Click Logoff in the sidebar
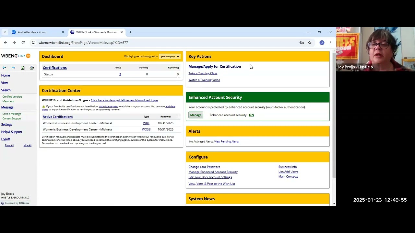This screenshot has width=415, height=233. click(6, 139)
